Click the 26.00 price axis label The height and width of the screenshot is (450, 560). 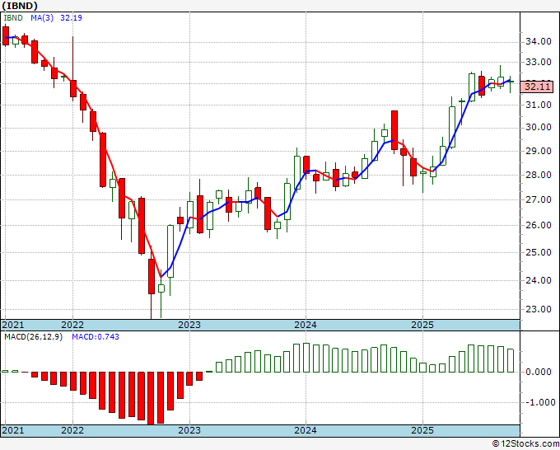coord(539,225)
